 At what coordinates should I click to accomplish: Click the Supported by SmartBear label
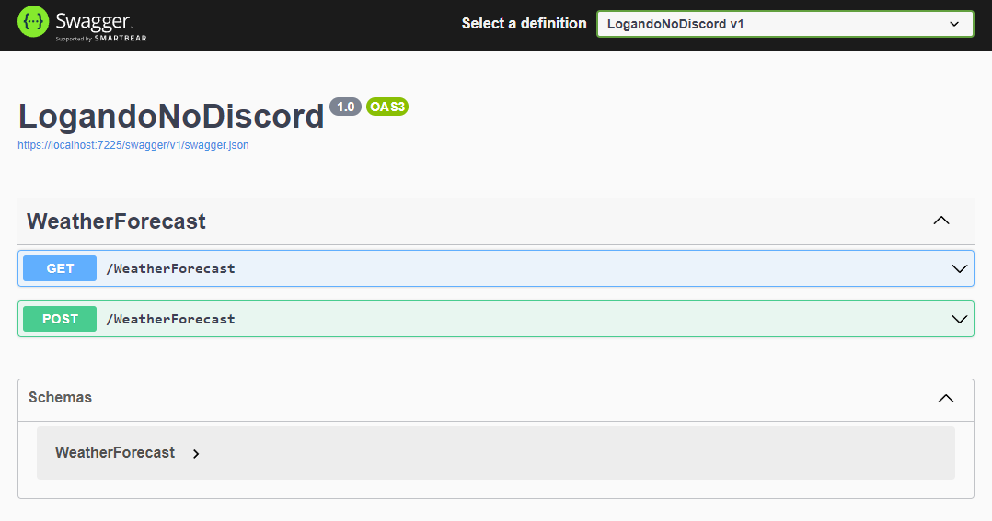pos(101,39)
